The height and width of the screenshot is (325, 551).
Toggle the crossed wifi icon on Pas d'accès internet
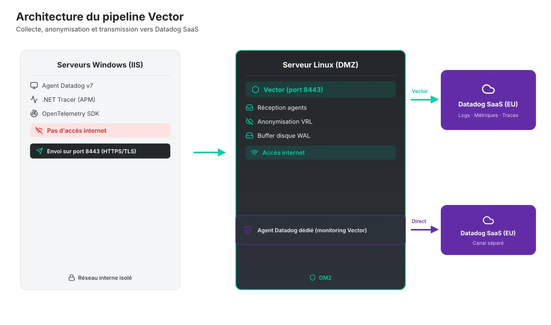click(x=39, y=130)
